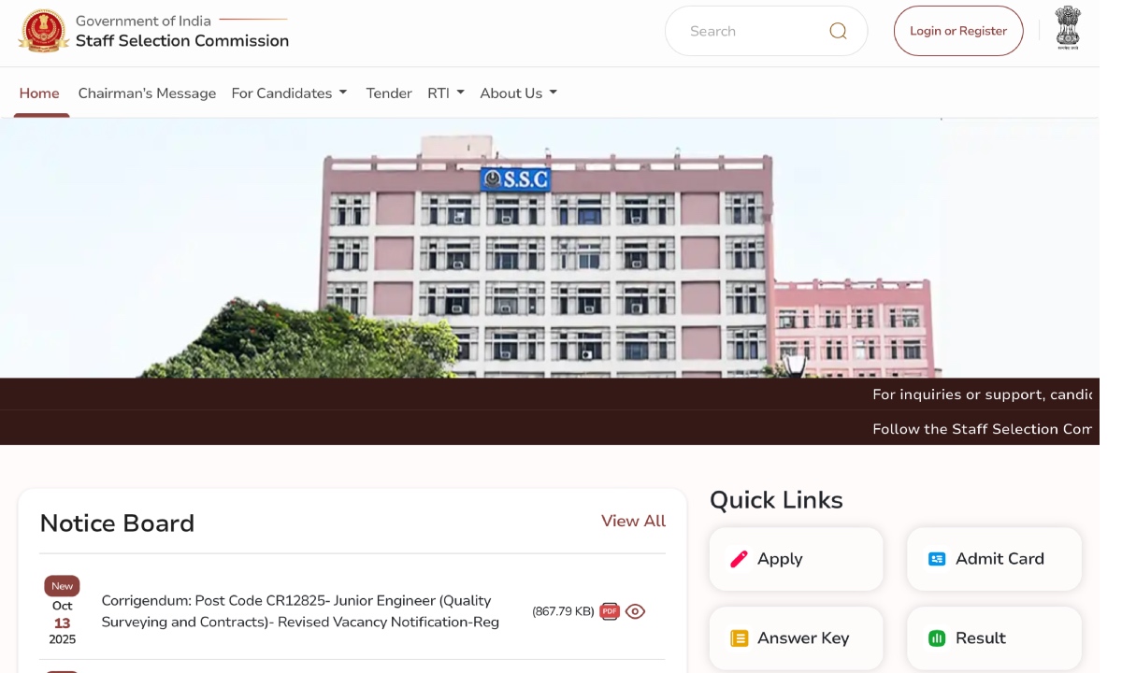Download the corrigendum PDF icon

pyautogui.click(x=610, y=611)
